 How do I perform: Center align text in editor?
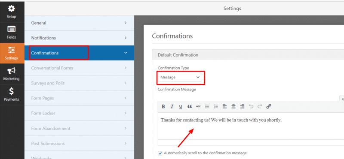pos(233,107)
